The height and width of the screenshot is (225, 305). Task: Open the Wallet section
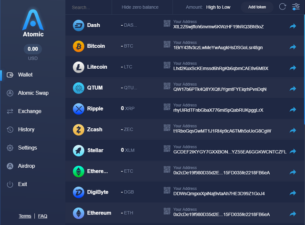click(20, 75)
